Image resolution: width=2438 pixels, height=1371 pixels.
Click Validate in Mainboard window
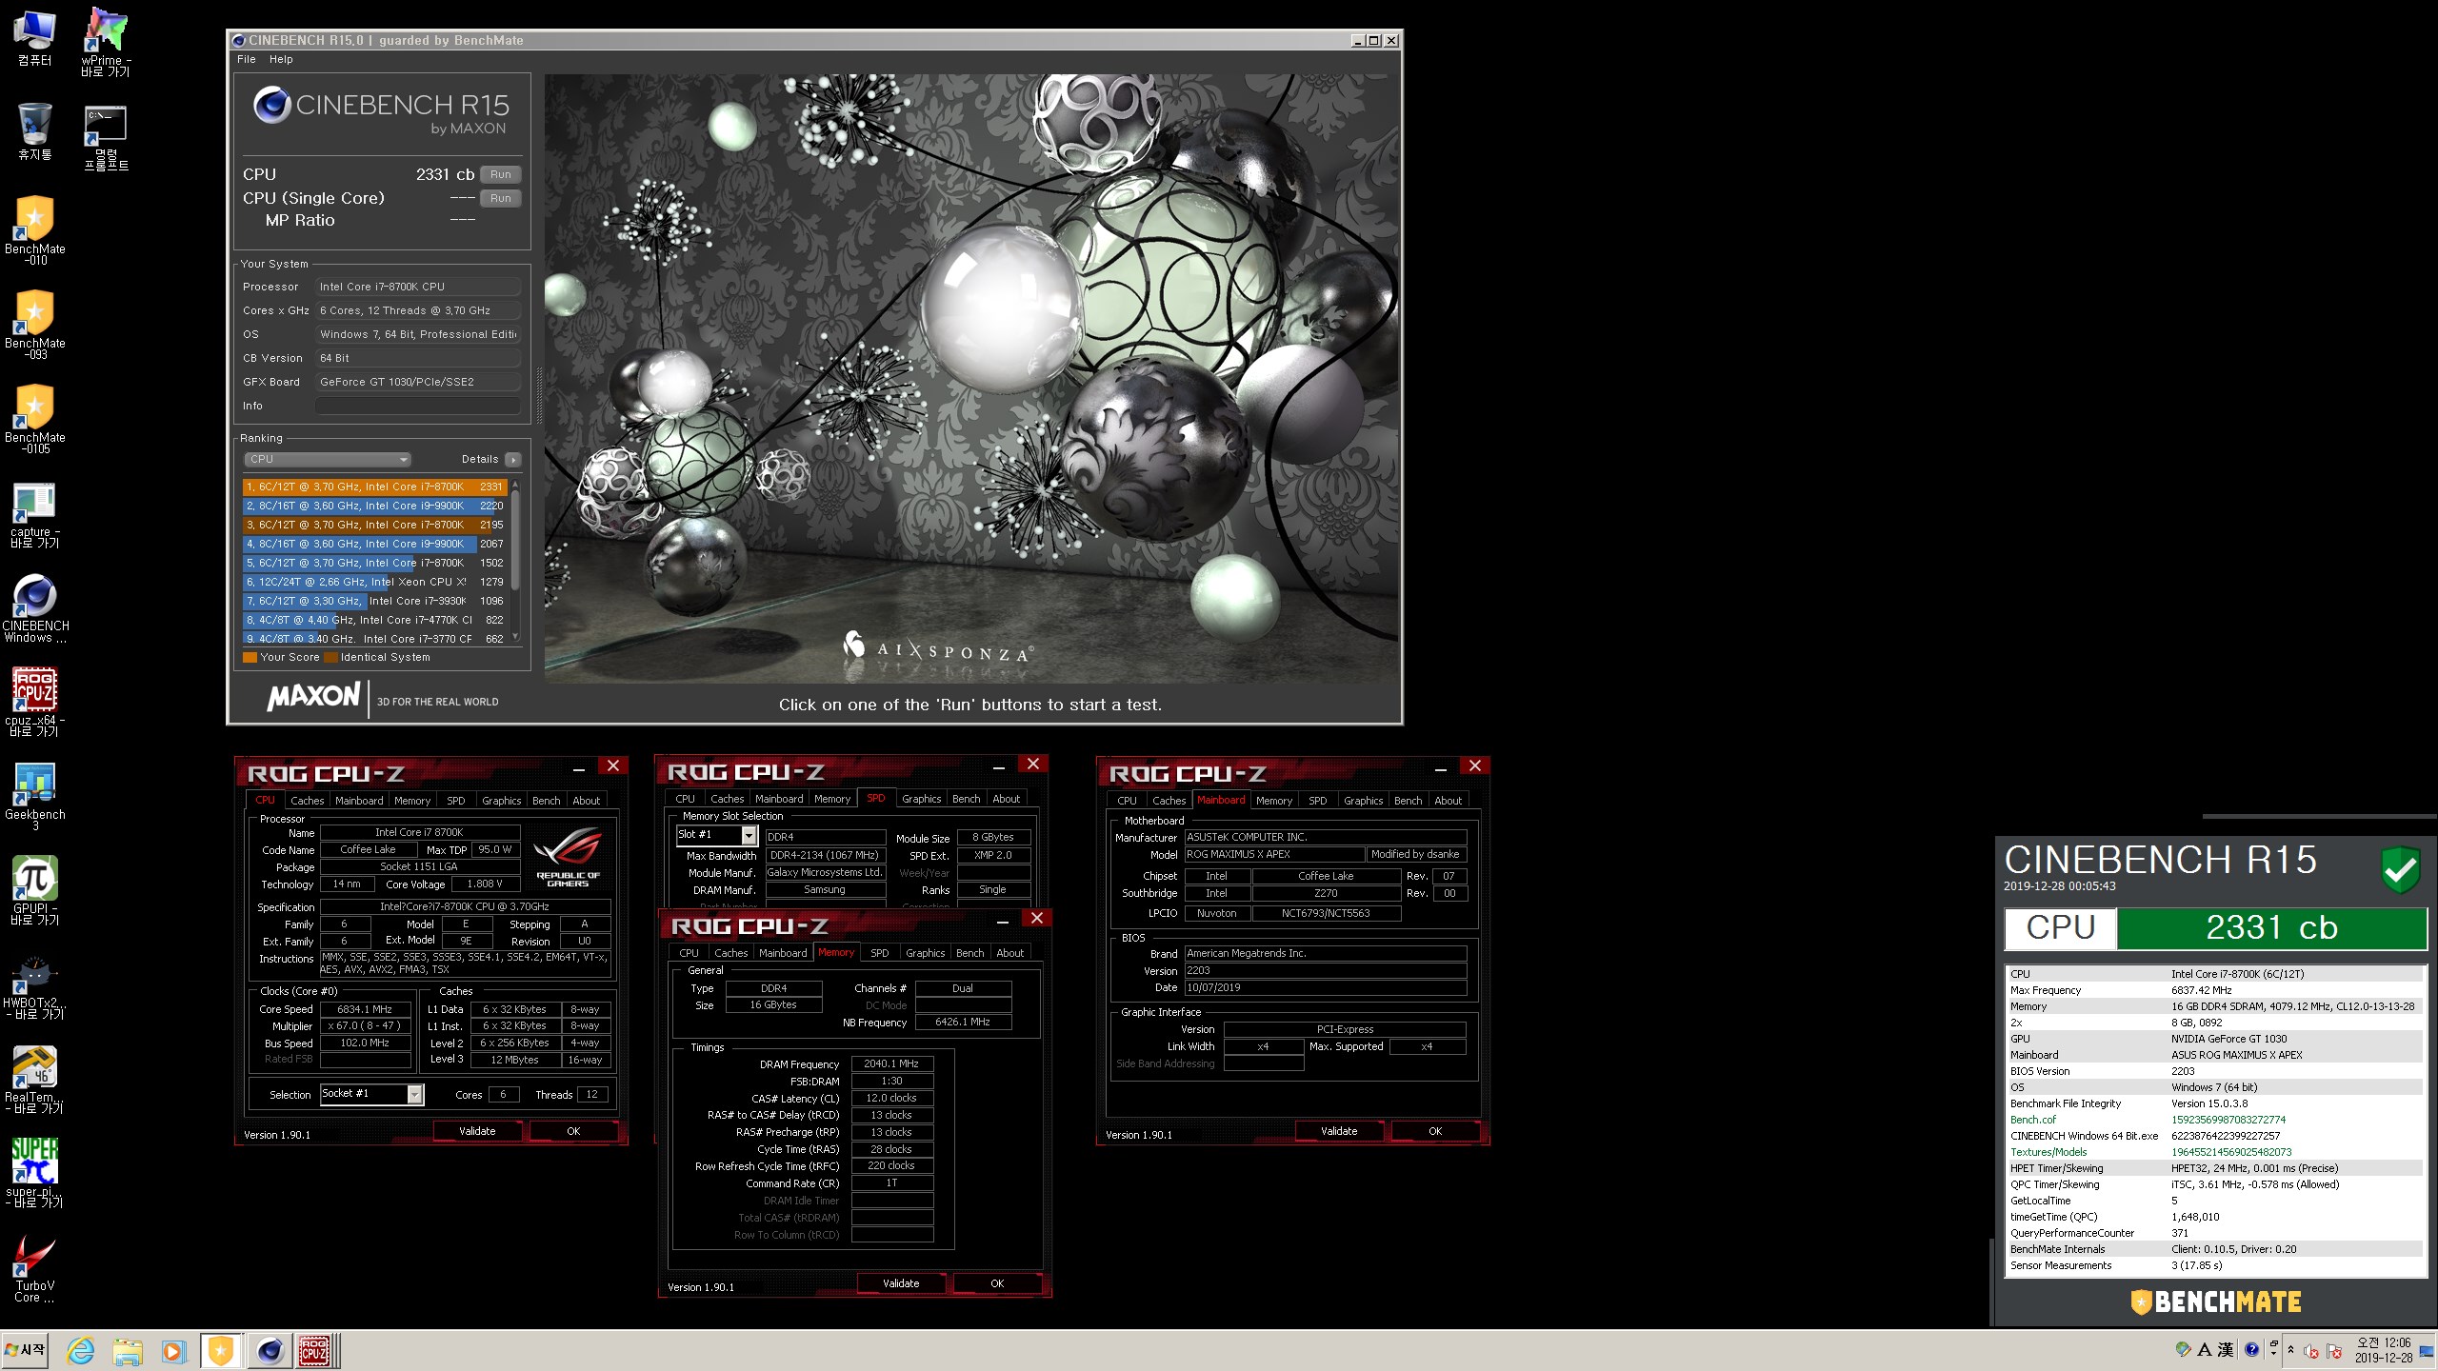[1339, 1131]
